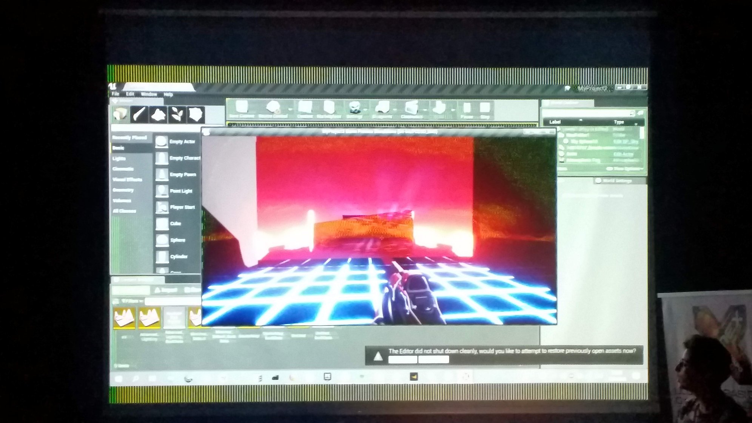Viewport: 752px width, 423px height.
Task: Open the Cinematics toolbar dropdown arrow
Action: point(424,110)
